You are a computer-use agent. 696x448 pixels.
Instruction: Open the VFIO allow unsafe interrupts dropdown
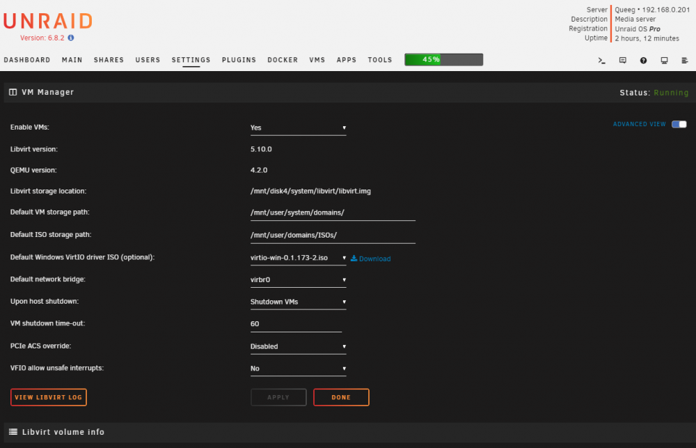[x=298, y=369]
